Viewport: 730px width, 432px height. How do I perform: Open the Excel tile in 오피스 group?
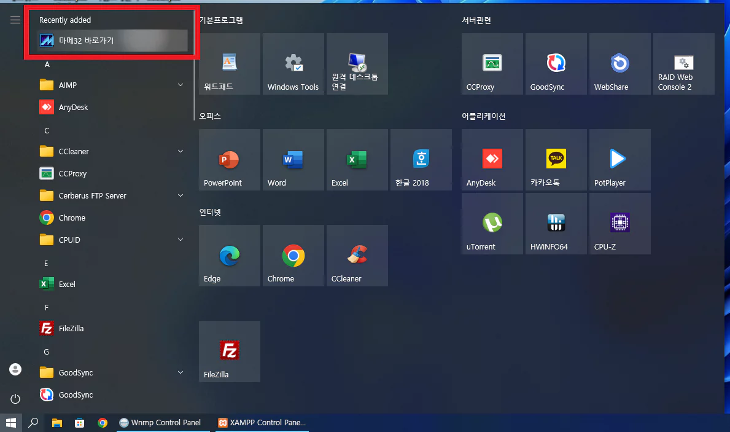(x=357, y=160)
